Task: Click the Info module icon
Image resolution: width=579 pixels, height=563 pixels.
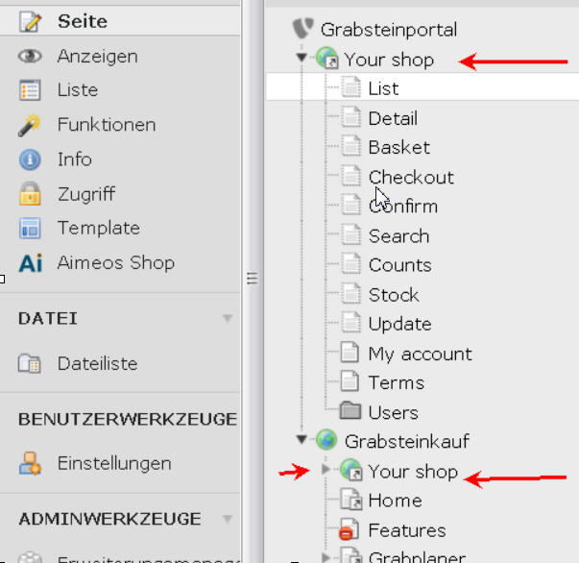Action: tap(31, 159)
